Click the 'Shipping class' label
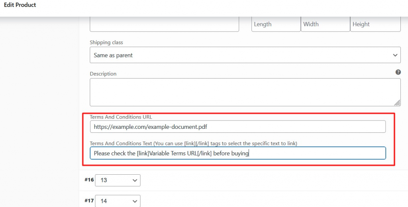Screen dimensions: 408x207 coord(106,42)
